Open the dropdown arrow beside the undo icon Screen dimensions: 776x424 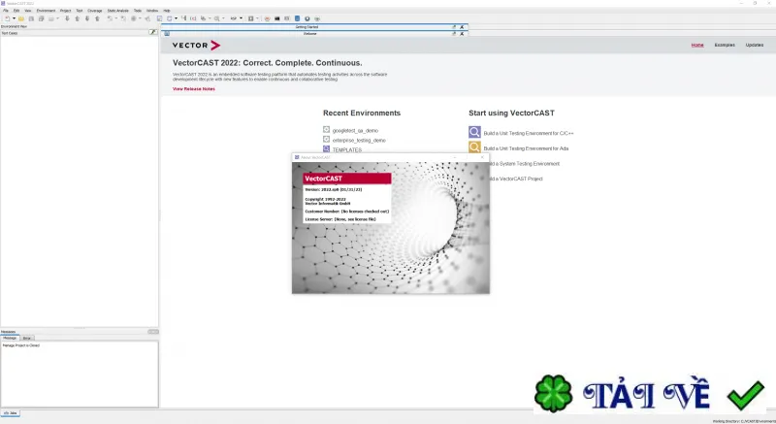tap(116, 18)
